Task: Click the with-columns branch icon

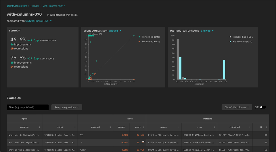Action: pos(48,15)
